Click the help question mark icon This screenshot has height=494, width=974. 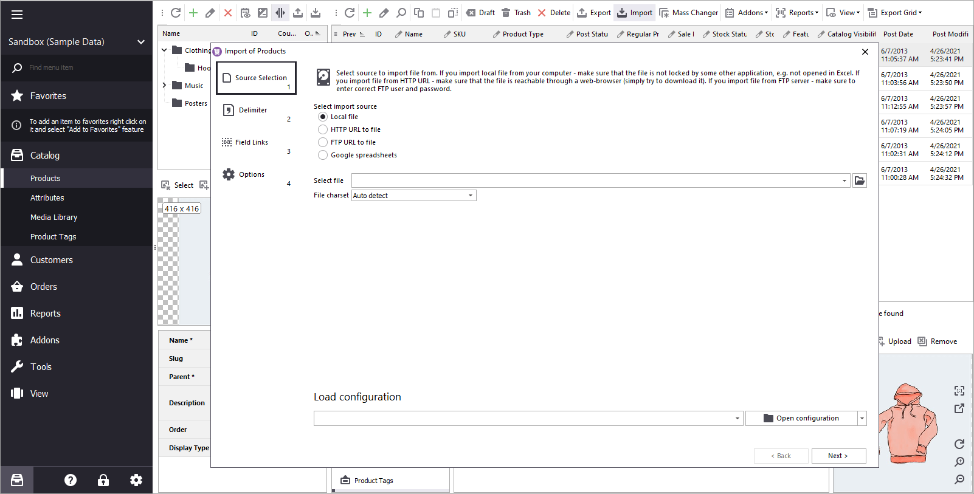(x=71, y=480)
